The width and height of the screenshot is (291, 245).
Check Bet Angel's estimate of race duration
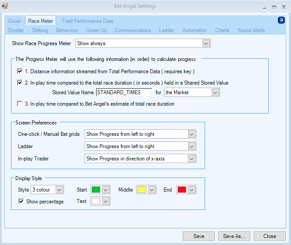click(x=20, y=103)
